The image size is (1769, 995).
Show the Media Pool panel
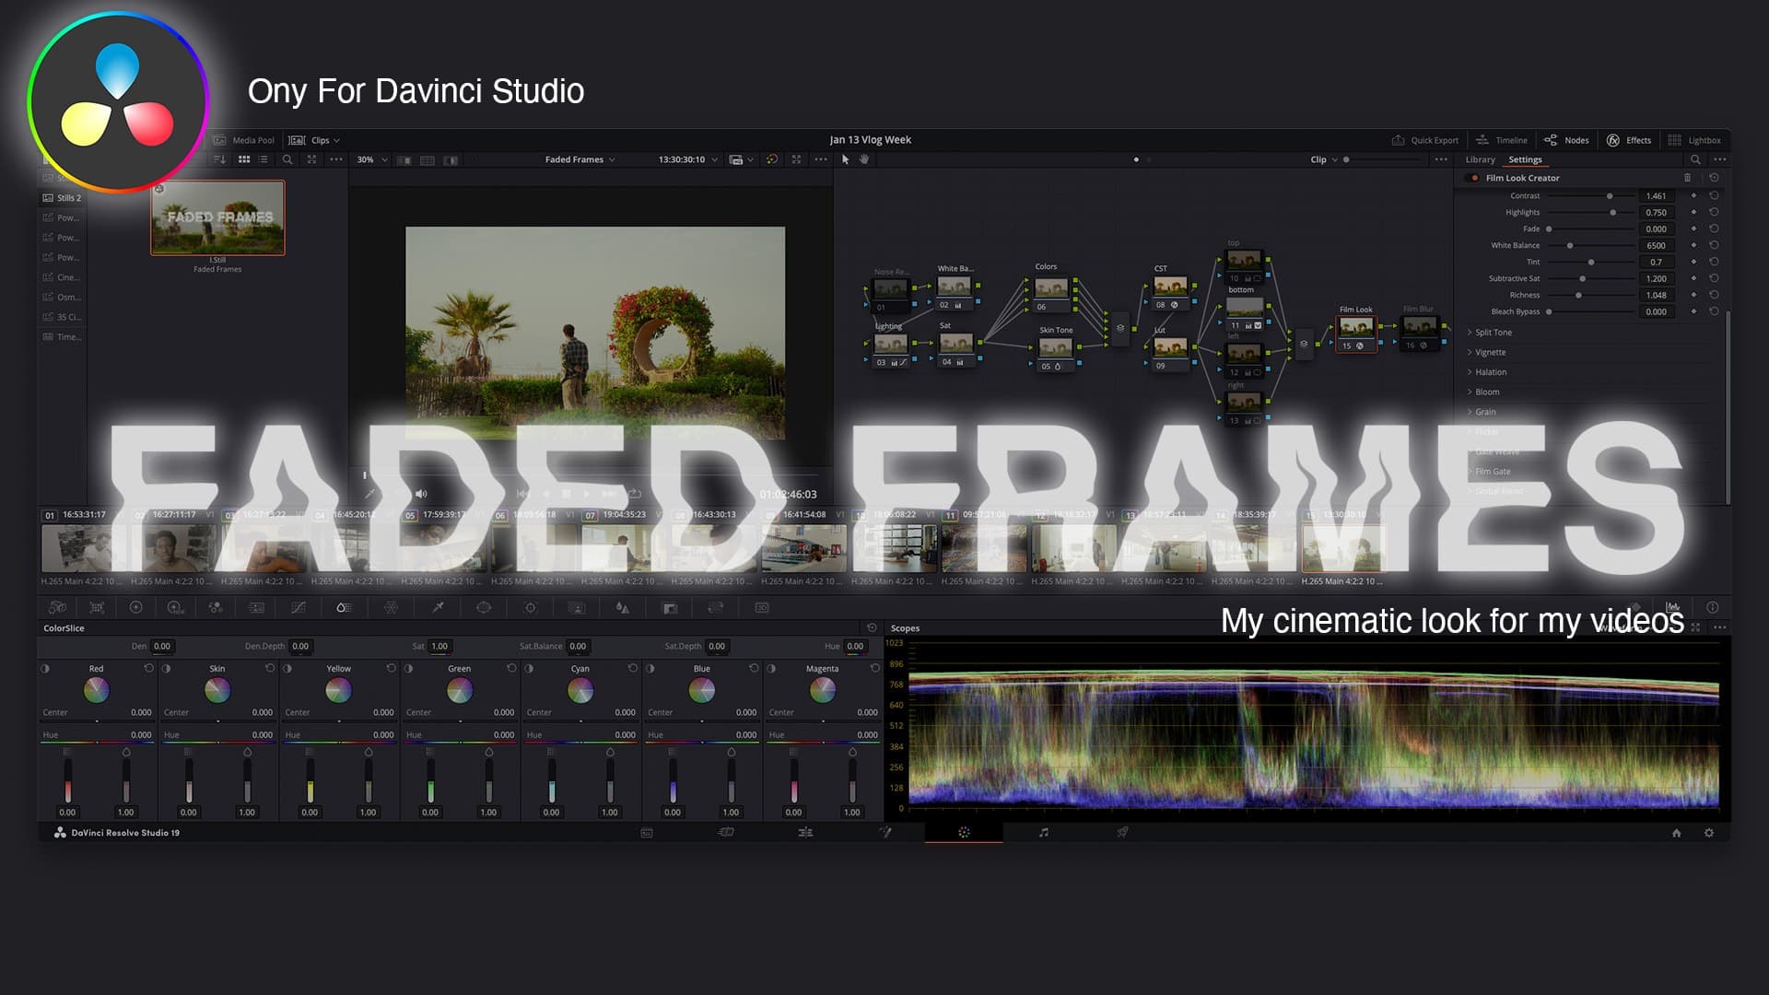pos(244,140)
